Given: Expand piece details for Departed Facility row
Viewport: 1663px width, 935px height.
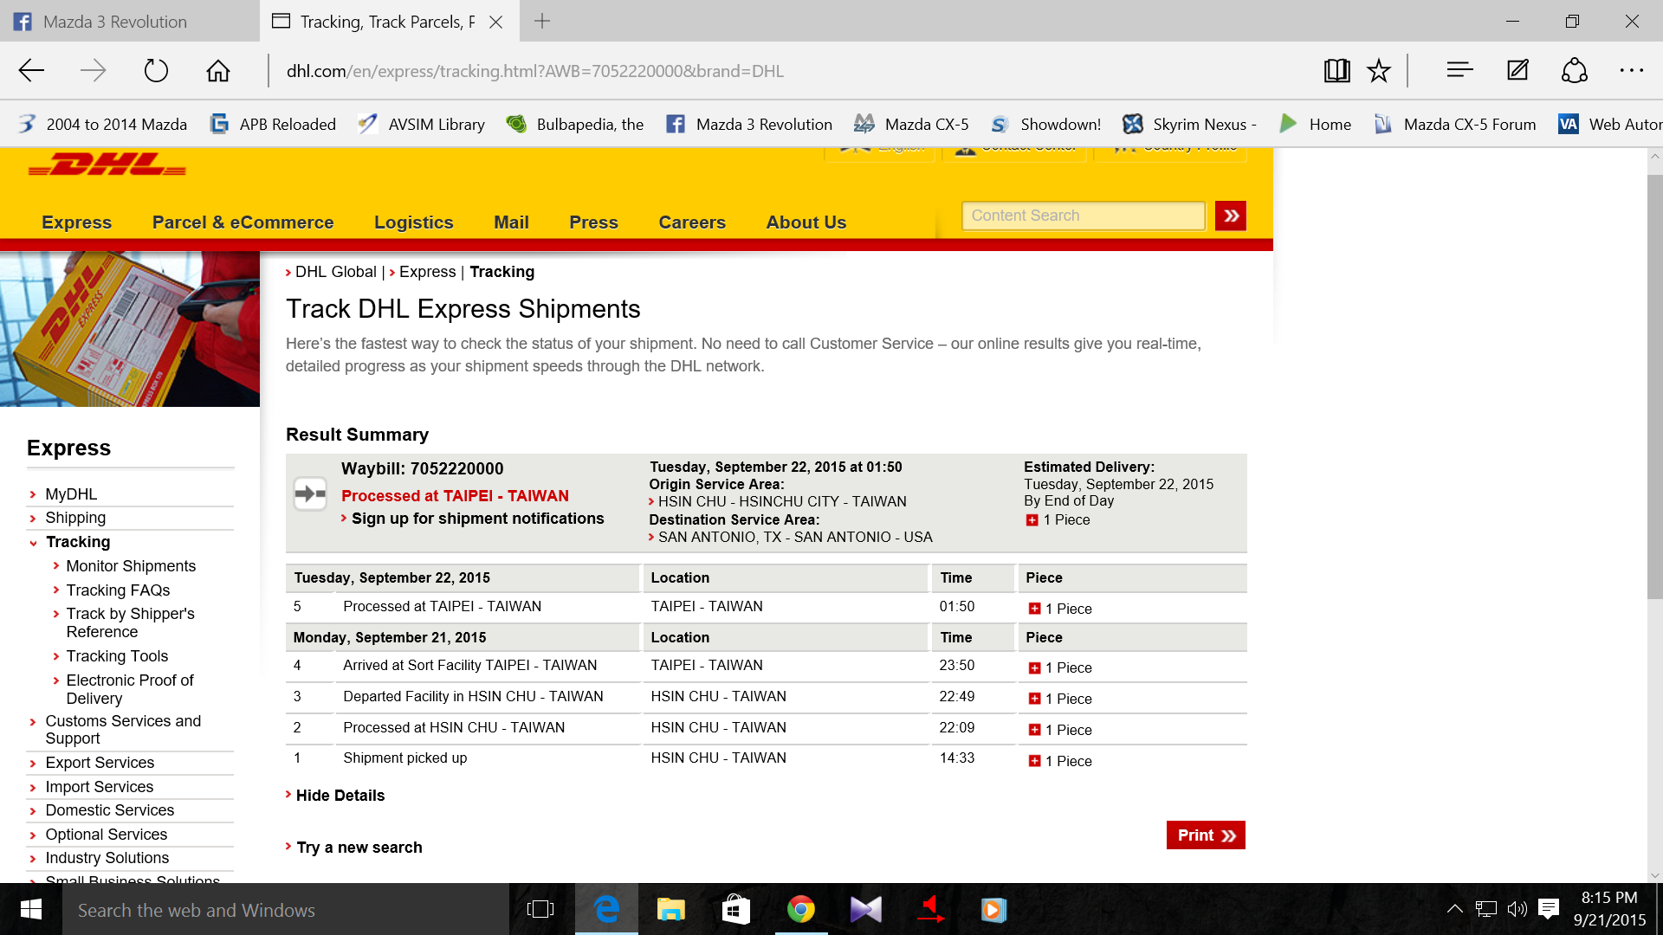Looking at the screenshot, I should tap(1034, 699).
